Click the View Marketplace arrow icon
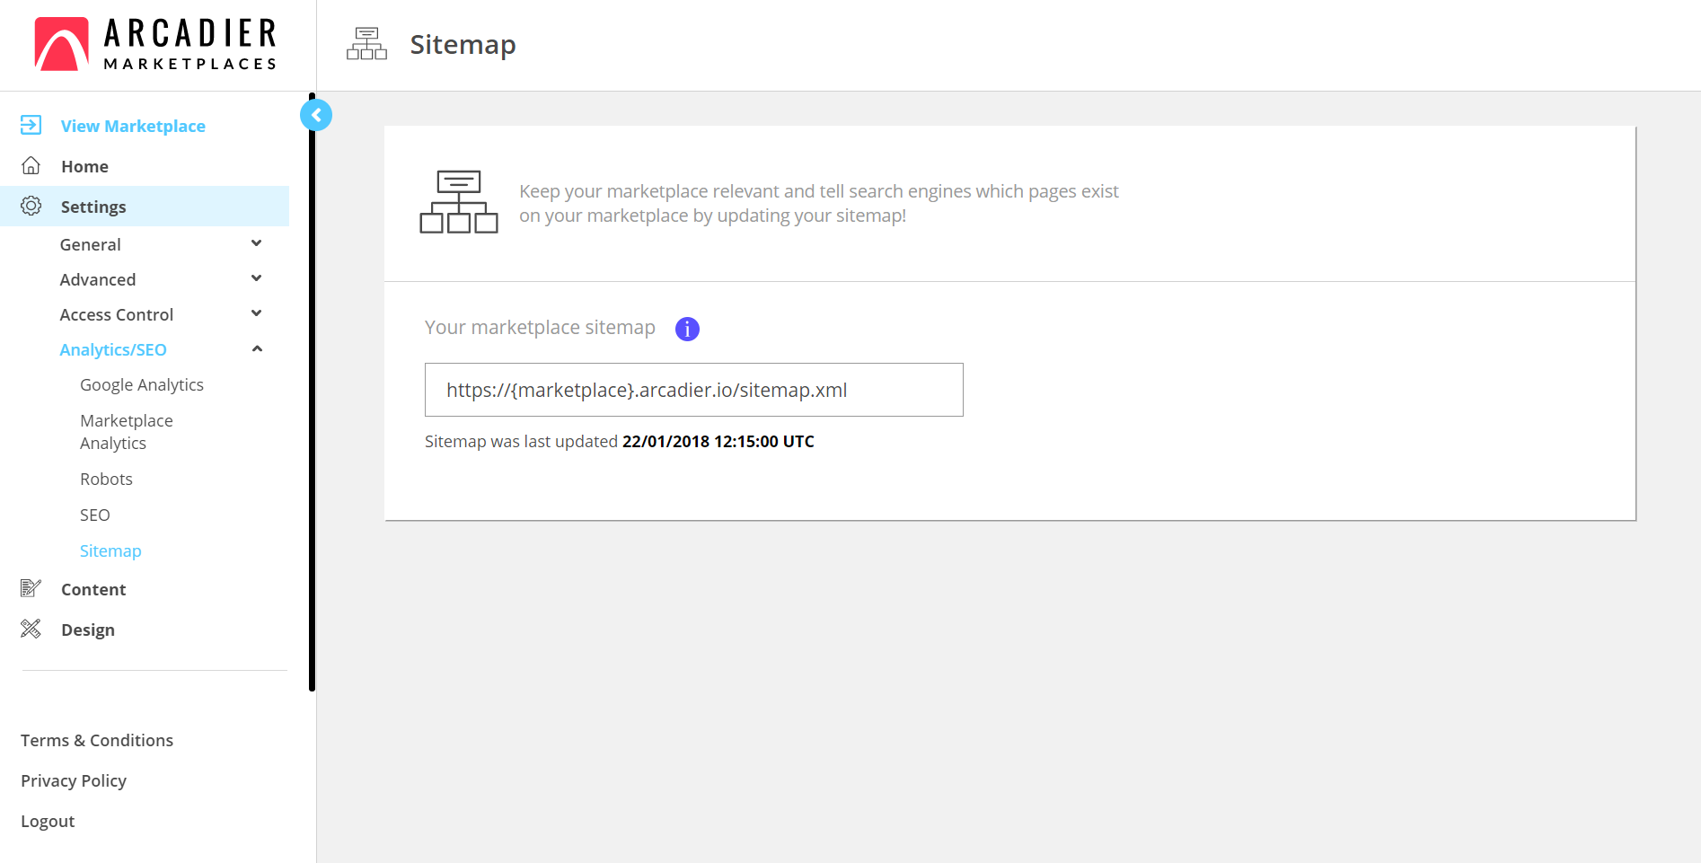The width and height of the screenshot is (1701, 863). coord(31,125)
